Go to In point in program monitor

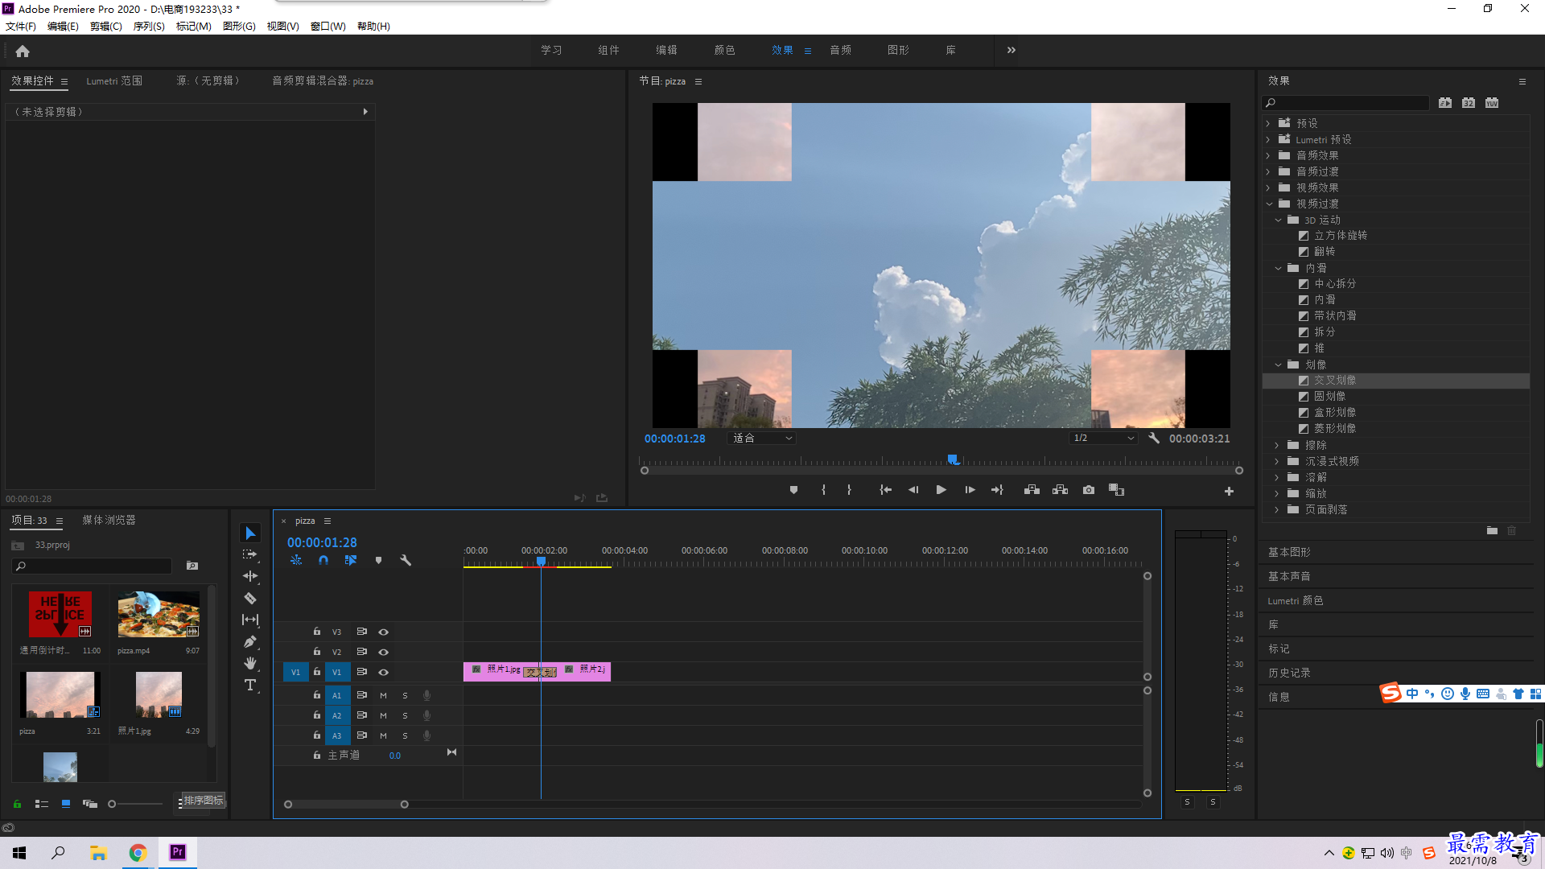(885, 490)
